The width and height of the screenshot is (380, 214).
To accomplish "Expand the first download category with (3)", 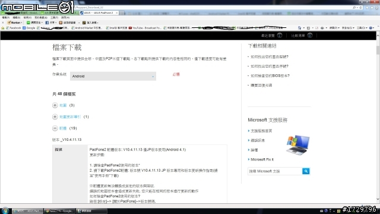I will [x=55, y=105].
